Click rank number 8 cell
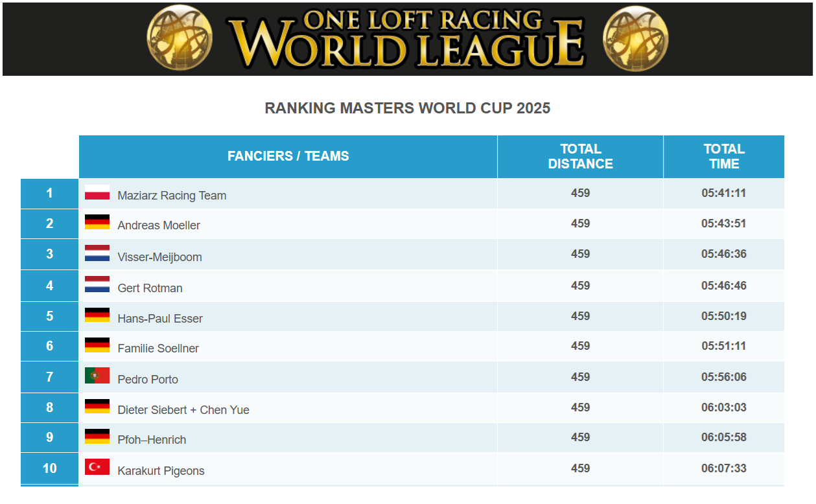The width and height of the screenshot is (816, 504). click(49, 407)
